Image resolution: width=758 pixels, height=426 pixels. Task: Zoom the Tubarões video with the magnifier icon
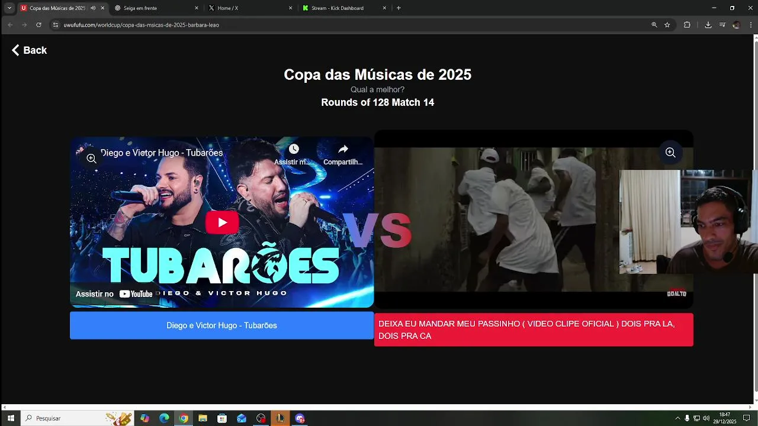coord(91,158)
